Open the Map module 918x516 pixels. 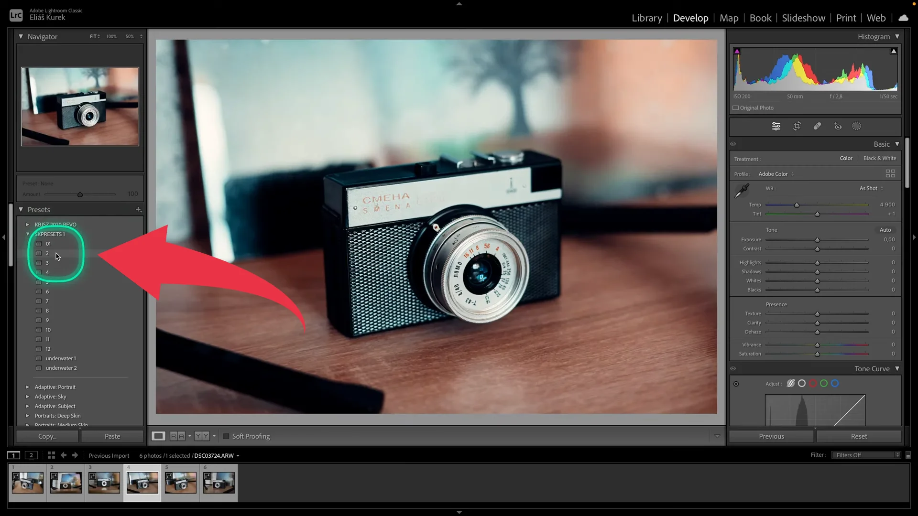click(729, 18)
